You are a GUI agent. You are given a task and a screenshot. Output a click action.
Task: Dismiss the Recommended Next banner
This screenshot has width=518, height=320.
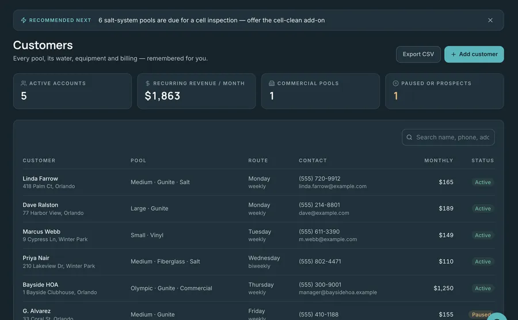(x=490, y=20)
